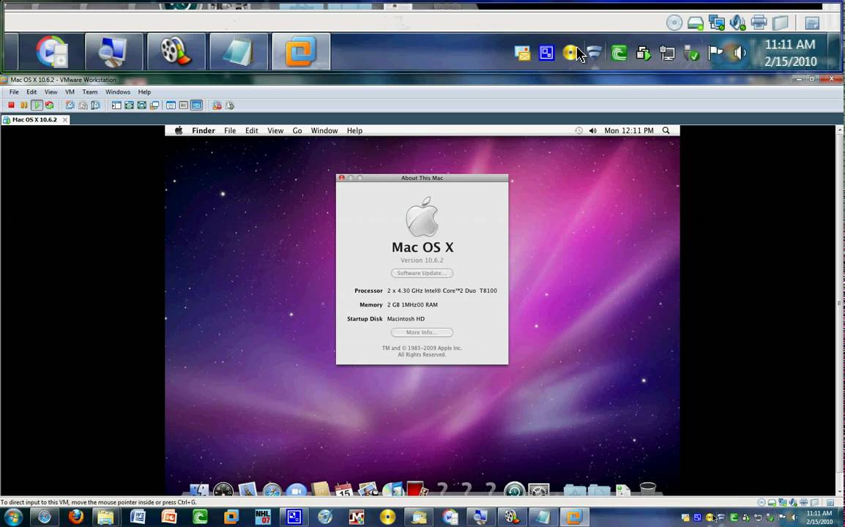Image resolution: width=845 pixels, height=527 pixels.
Task: Open Microsoft Word from the taskbar
Action: [x=138, y=517]
